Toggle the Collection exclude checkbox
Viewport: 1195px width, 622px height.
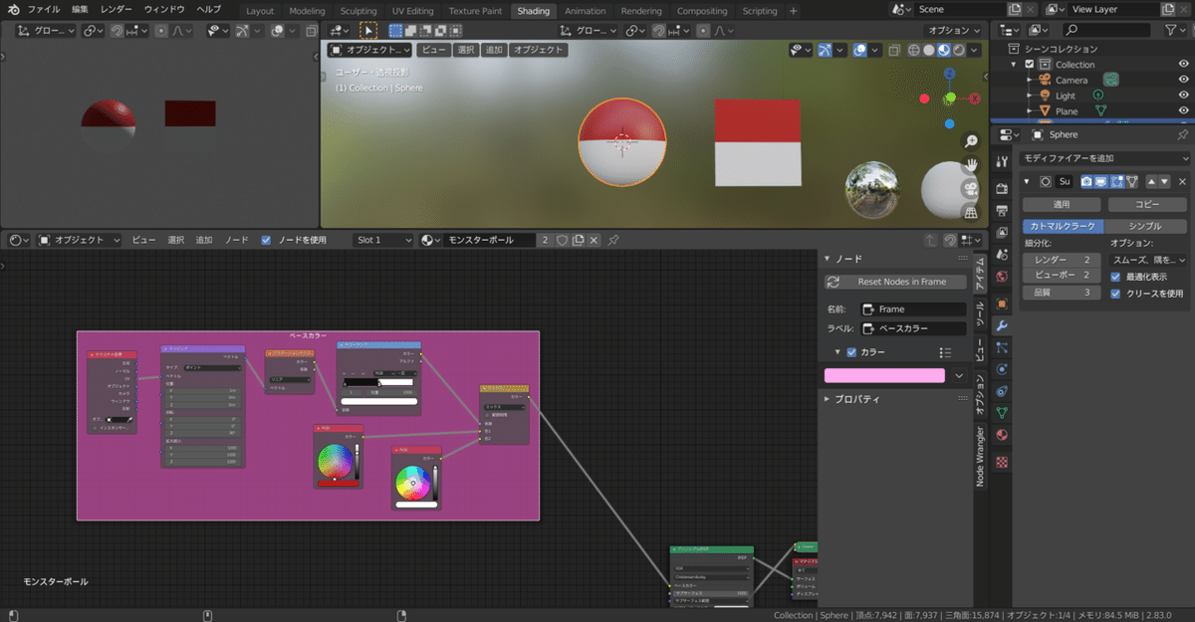pyautogui.click(x=1030, y=65)
